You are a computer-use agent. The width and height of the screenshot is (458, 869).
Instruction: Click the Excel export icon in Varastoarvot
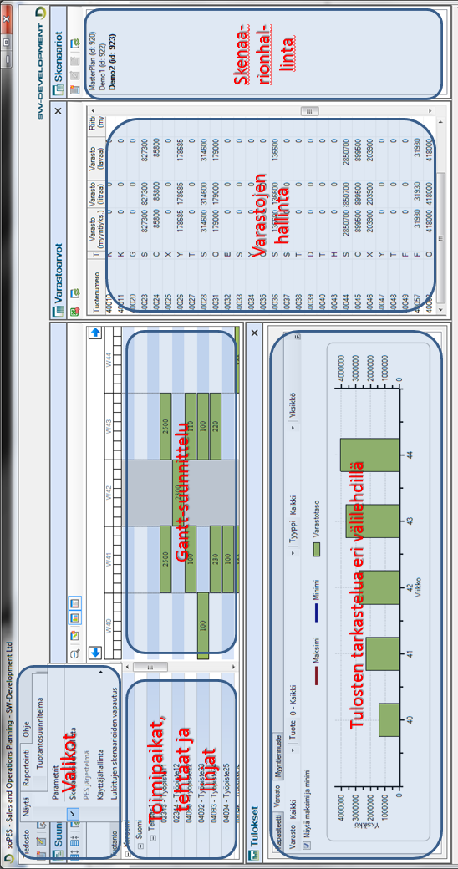[x=75, y=312]
